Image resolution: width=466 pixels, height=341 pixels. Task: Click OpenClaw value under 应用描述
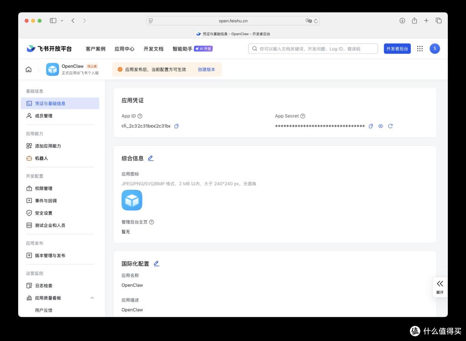[132, 310]
